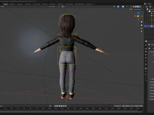The image size is (154, 115).
Task: Open the snapping options dropdown
Action: [x=65, y=7]
